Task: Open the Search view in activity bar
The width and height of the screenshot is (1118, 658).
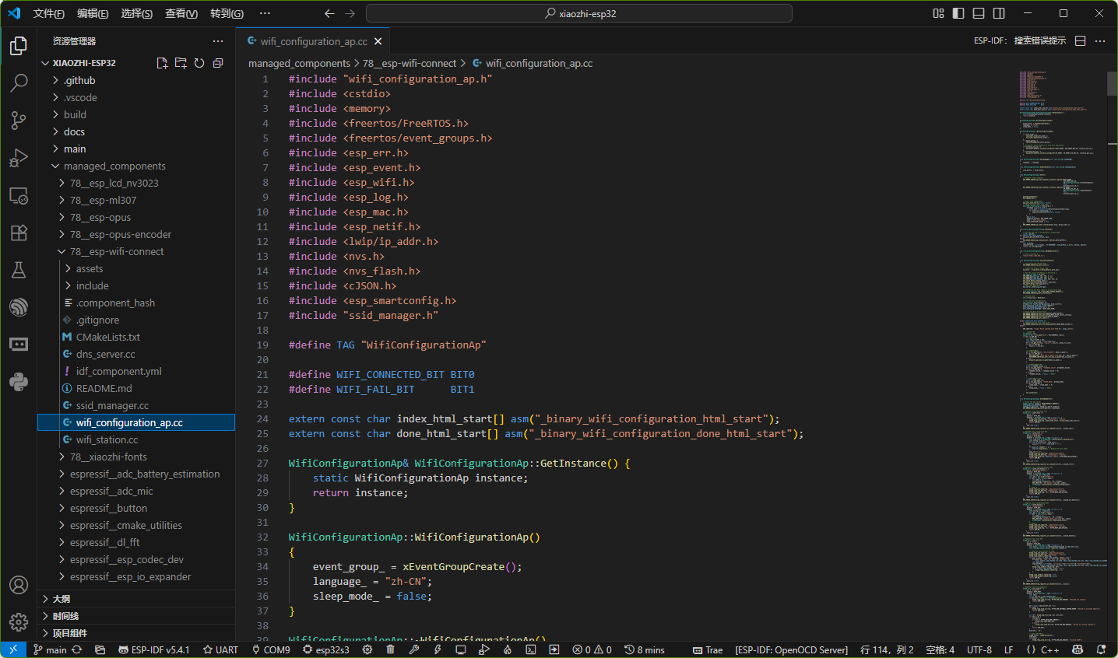Action: [19, 82]
